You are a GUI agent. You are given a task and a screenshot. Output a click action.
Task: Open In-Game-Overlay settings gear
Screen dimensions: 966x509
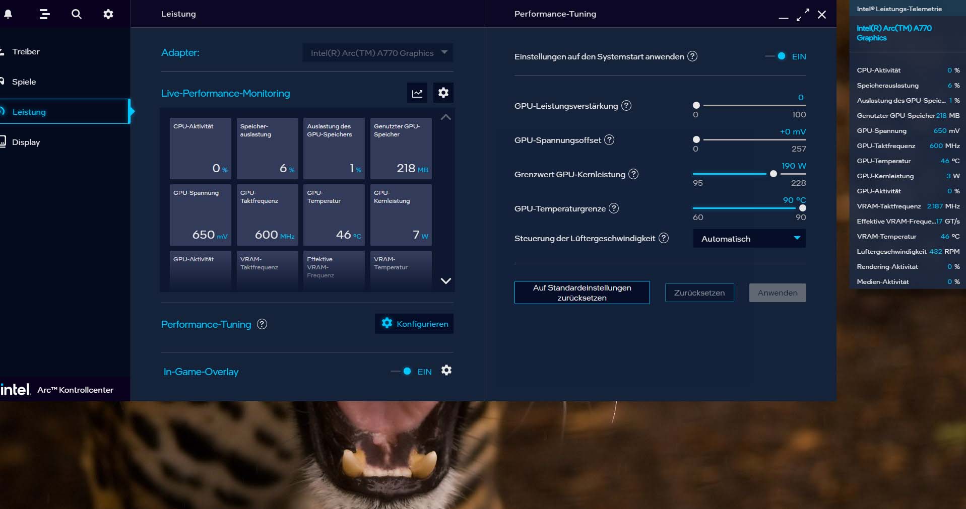tap(446, 371)
